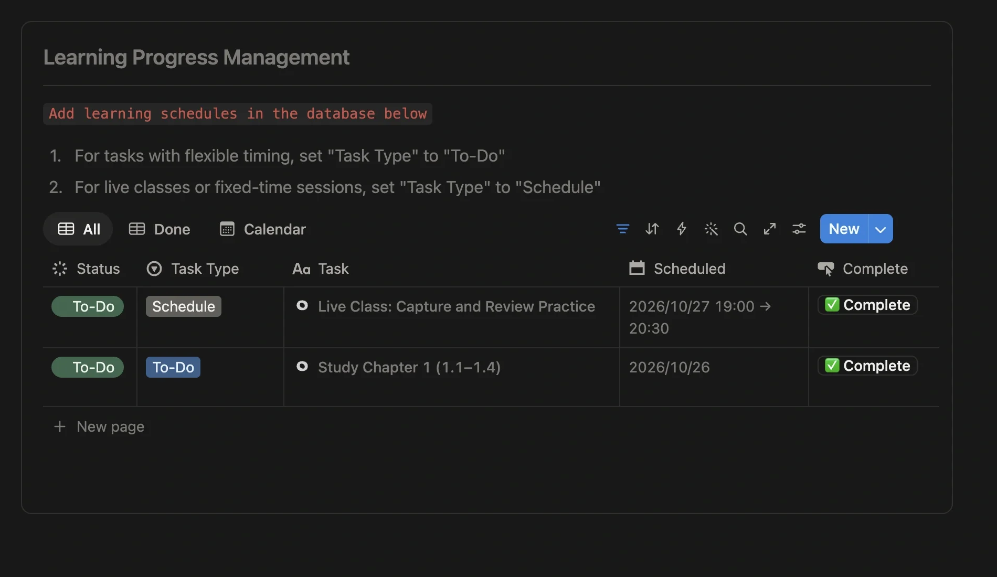Viewport: 997px width, 577px height.
Task: Click the Learning Progress Management heading
Action: click(x=196, y=57)
